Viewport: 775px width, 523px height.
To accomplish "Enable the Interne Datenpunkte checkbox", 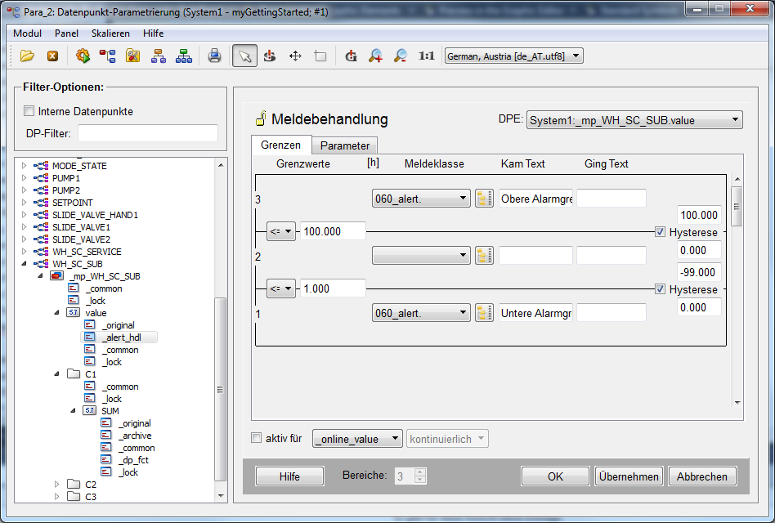I will tap(29, 111).
